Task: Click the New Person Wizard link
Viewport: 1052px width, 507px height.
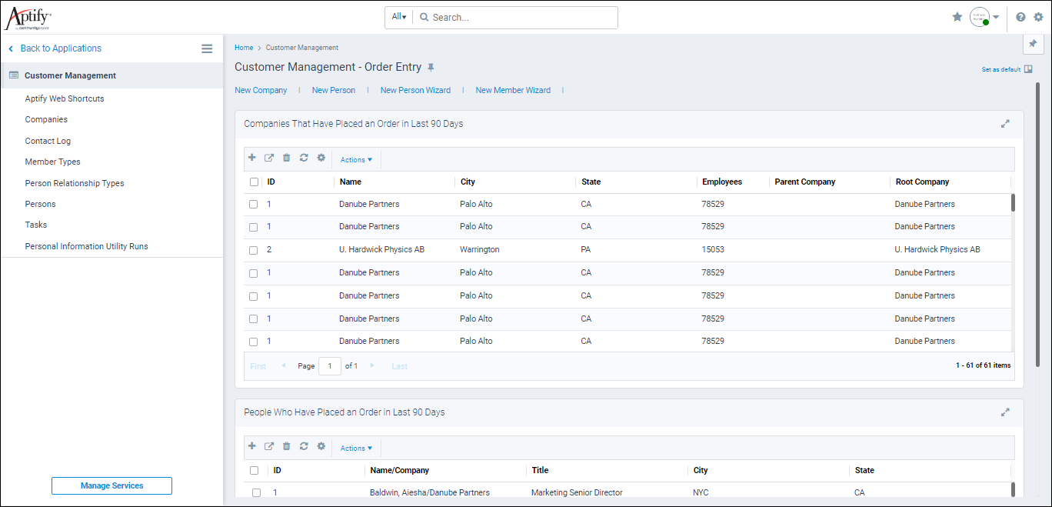Action: point(415,90)
